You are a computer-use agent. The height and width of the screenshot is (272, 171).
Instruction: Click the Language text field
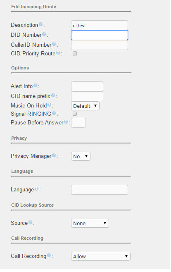click(x=100, y=190)
